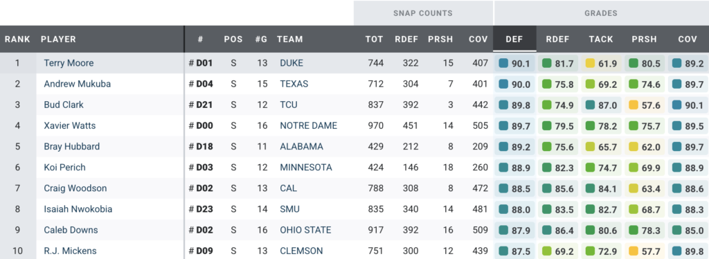Sort by the PLAYER column header
709x259 pixels.
[58, 39]
